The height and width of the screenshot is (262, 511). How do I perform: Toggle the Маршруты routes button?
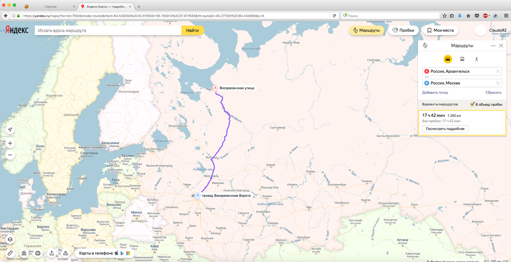pos(366,30)
